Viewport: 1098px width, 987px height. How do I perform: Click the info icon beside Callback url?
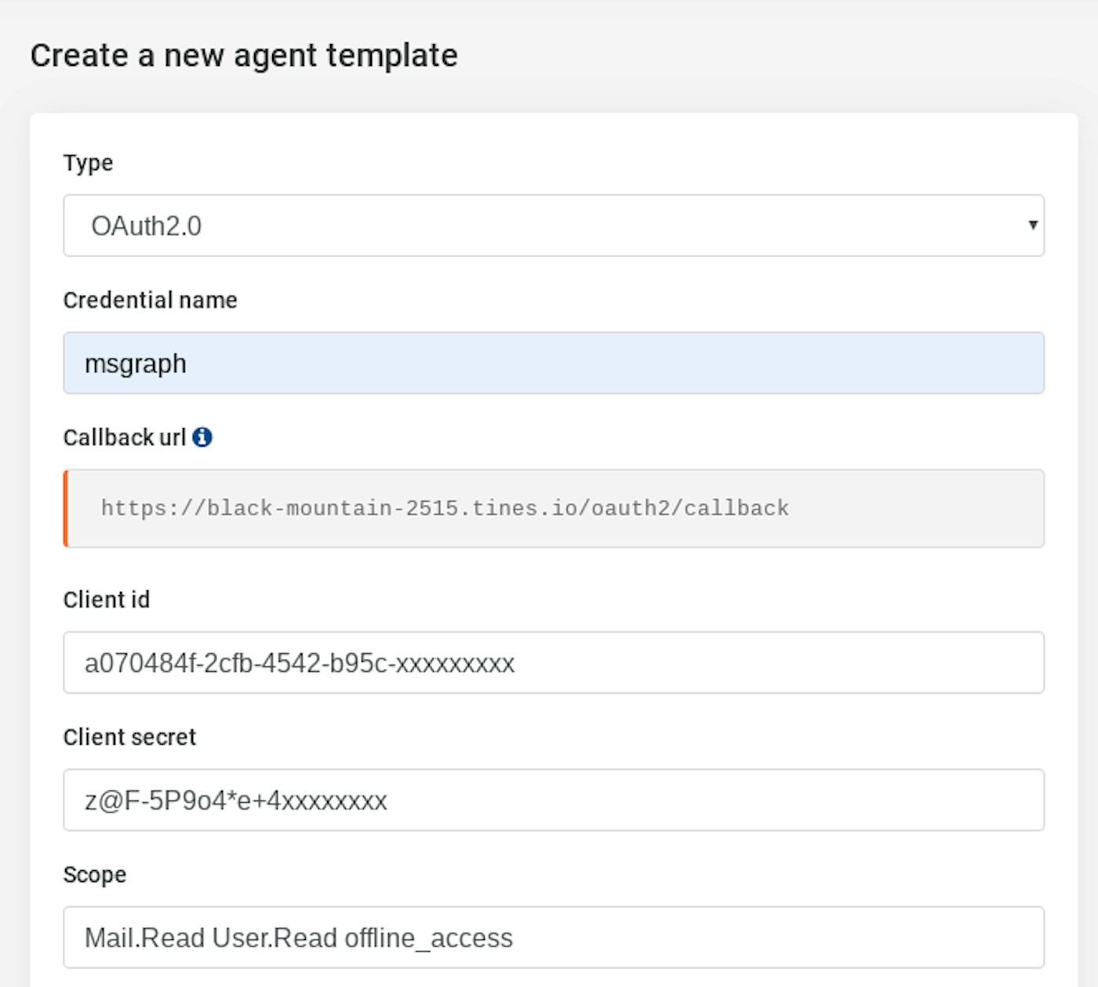coord(202,437)
